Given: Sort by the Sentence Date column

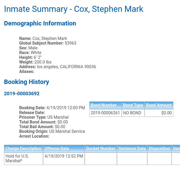Looking at the screenshot, I should tap(132, 149).
